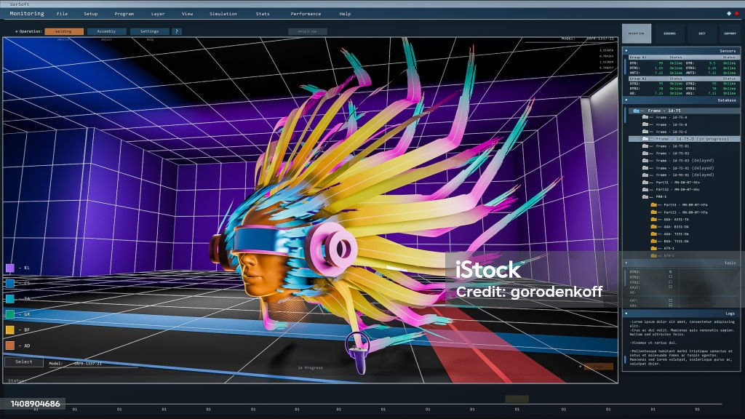
Task: Toggle the AR7 checkbox in Tools
Action: pyautogui.click(x=670, y=300)
